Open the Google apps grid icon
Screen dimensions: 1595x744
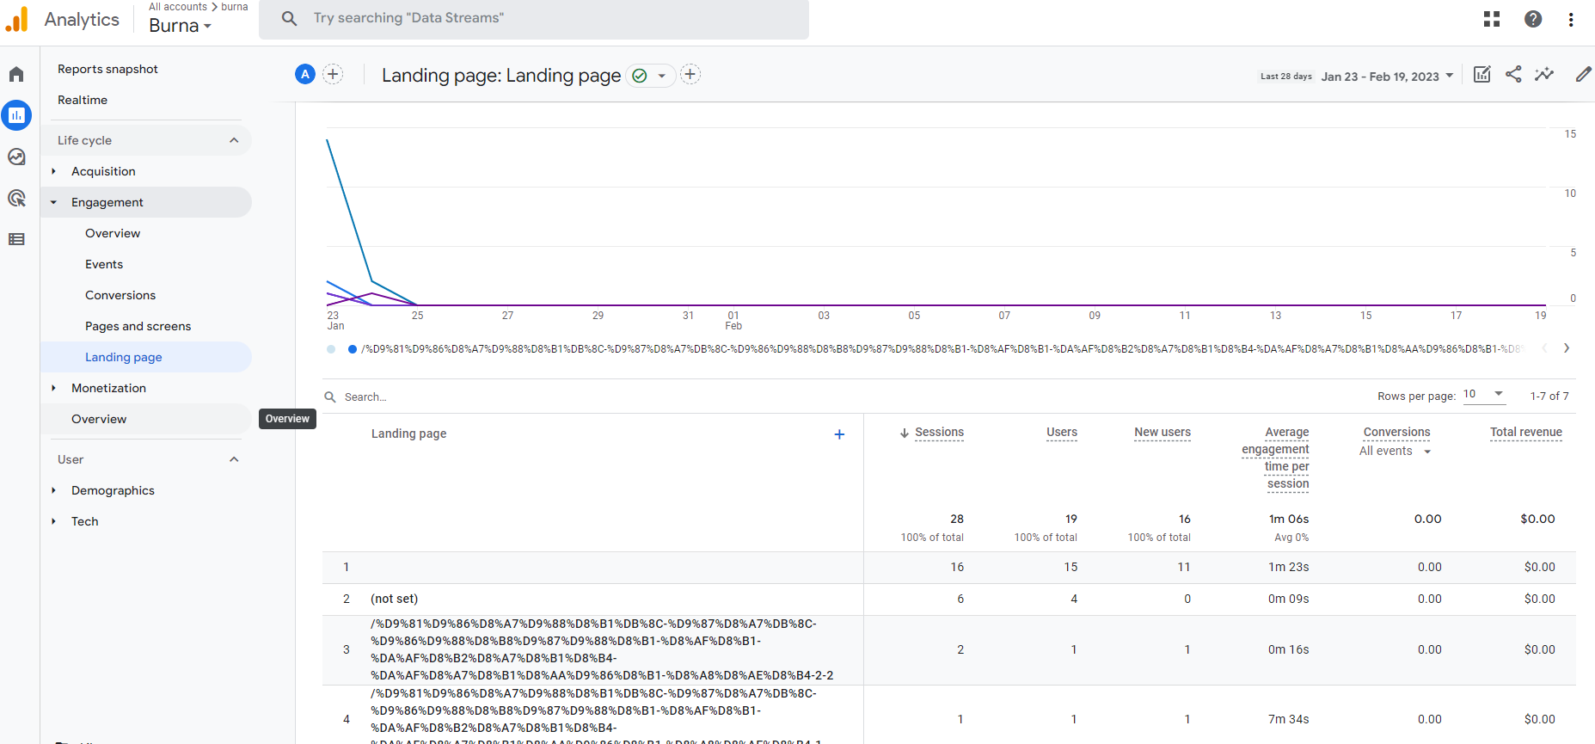pyautogui.click(x=1492, y=19)
